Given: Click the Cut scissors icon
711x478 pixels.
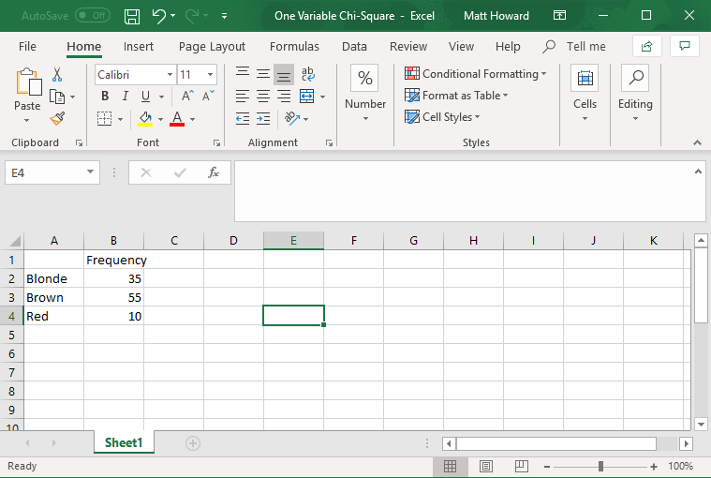Looking at the screenshot, I should (x=58, y=74).
